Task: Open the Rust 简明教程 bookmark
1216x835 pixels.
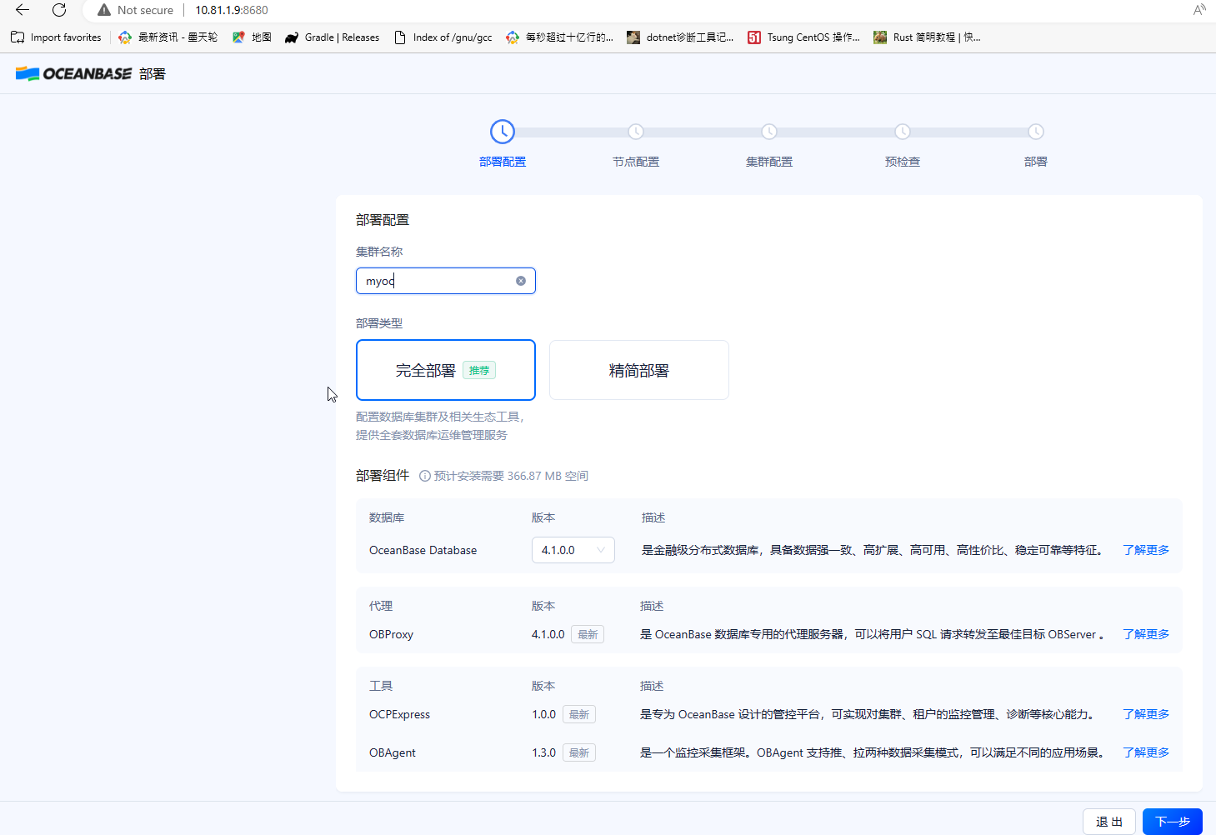Action: [927, 37]
